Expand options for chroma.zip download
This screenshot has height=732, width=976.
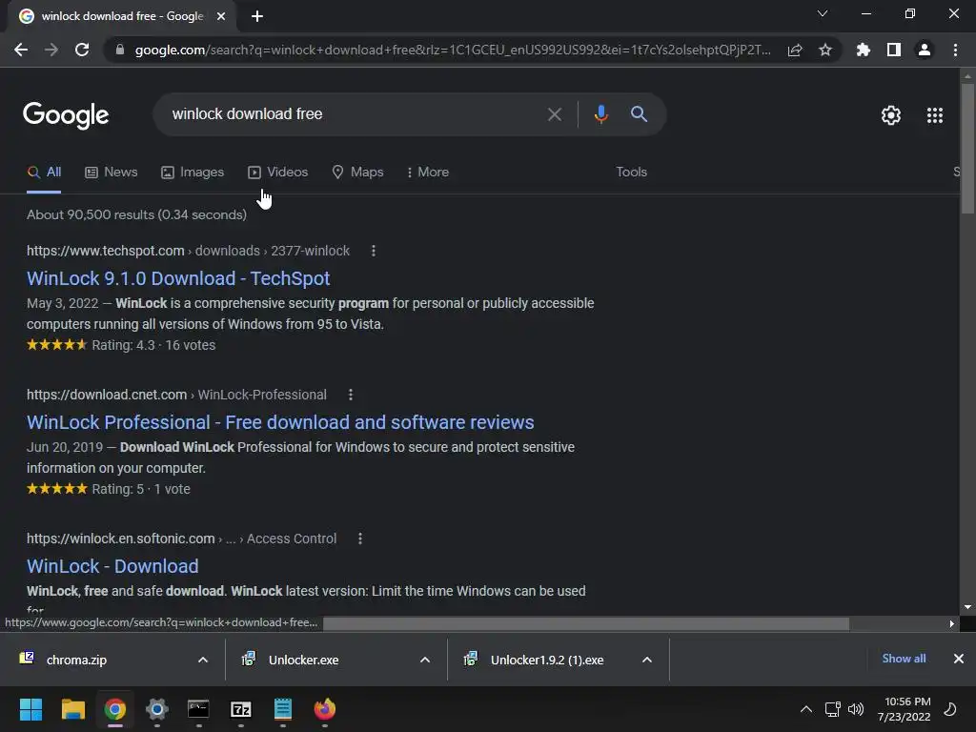(x=203, y=660)
